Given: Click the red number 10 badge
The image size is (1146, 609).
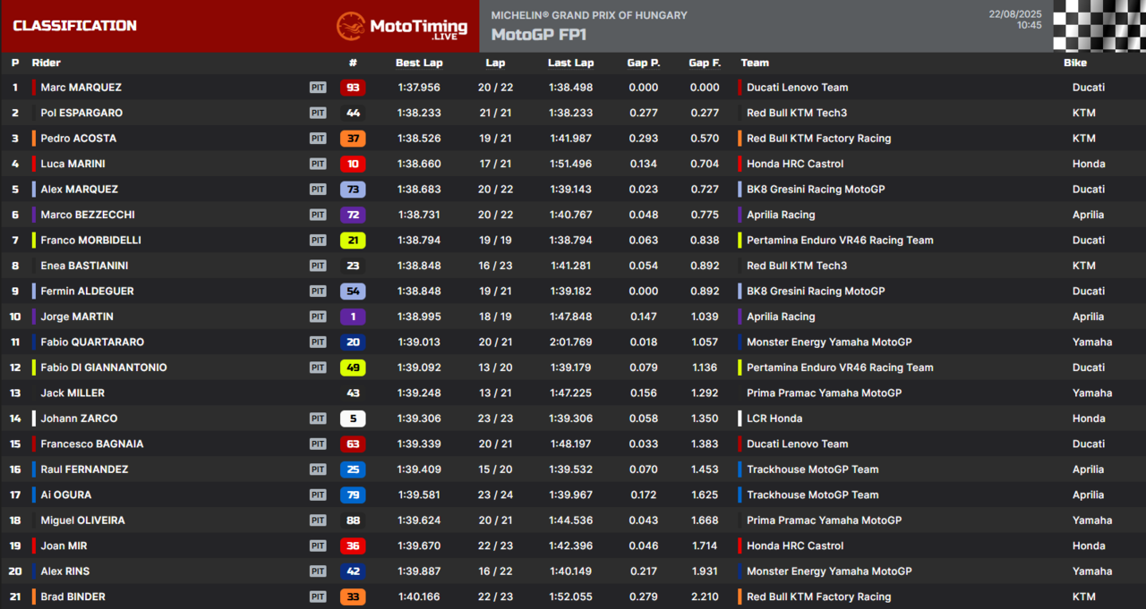Looking at the screenshot, I should 353,164.
